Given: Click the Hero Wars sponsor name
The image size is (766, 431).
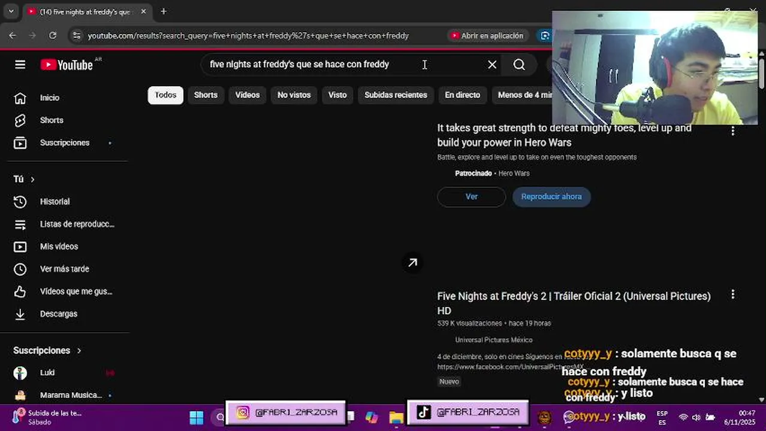Looking at the screenshot, I should point(514,174).
